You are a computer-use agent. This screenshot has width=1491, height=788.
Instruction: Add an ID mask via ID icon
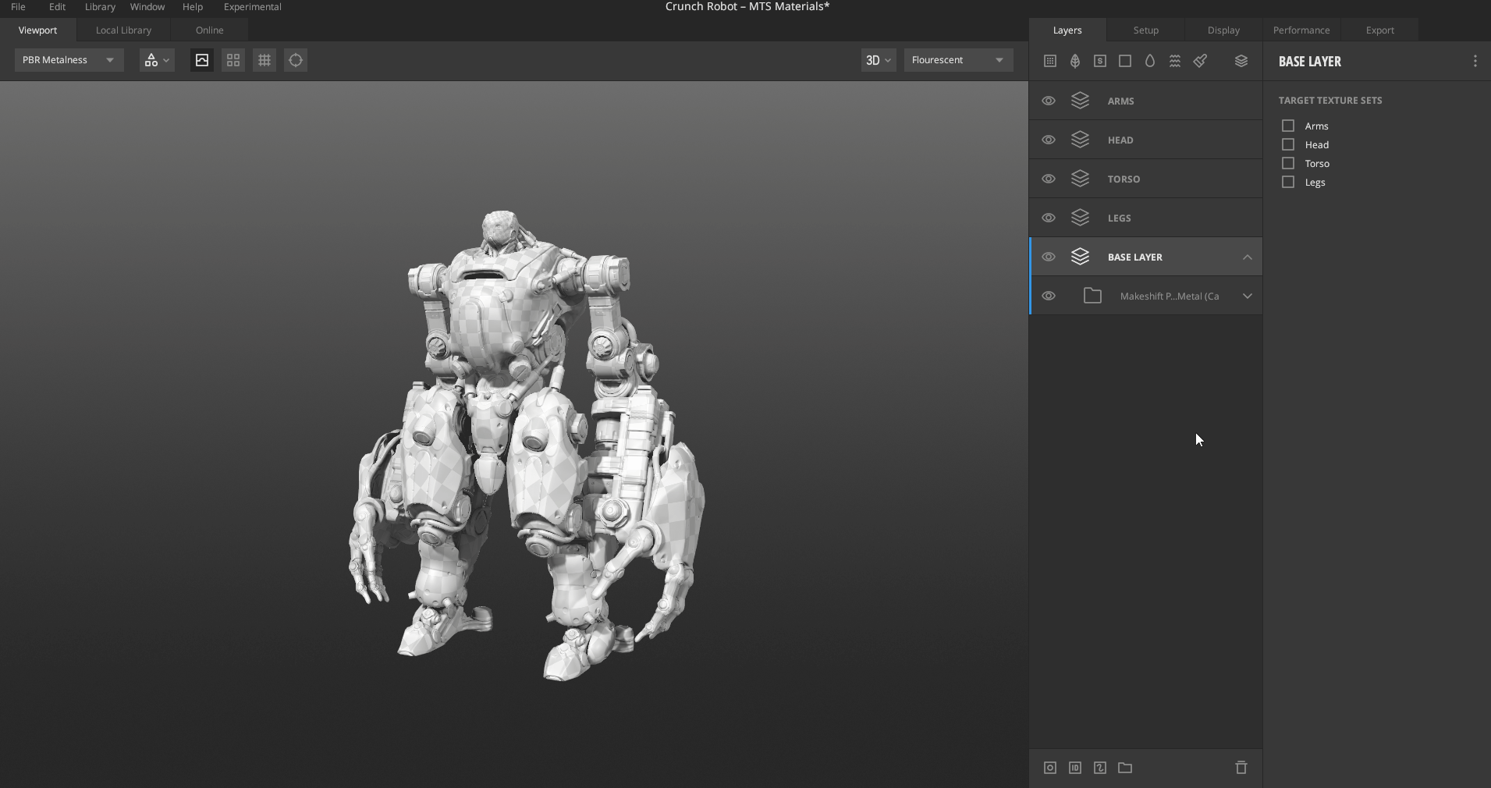pos(1075,768)
